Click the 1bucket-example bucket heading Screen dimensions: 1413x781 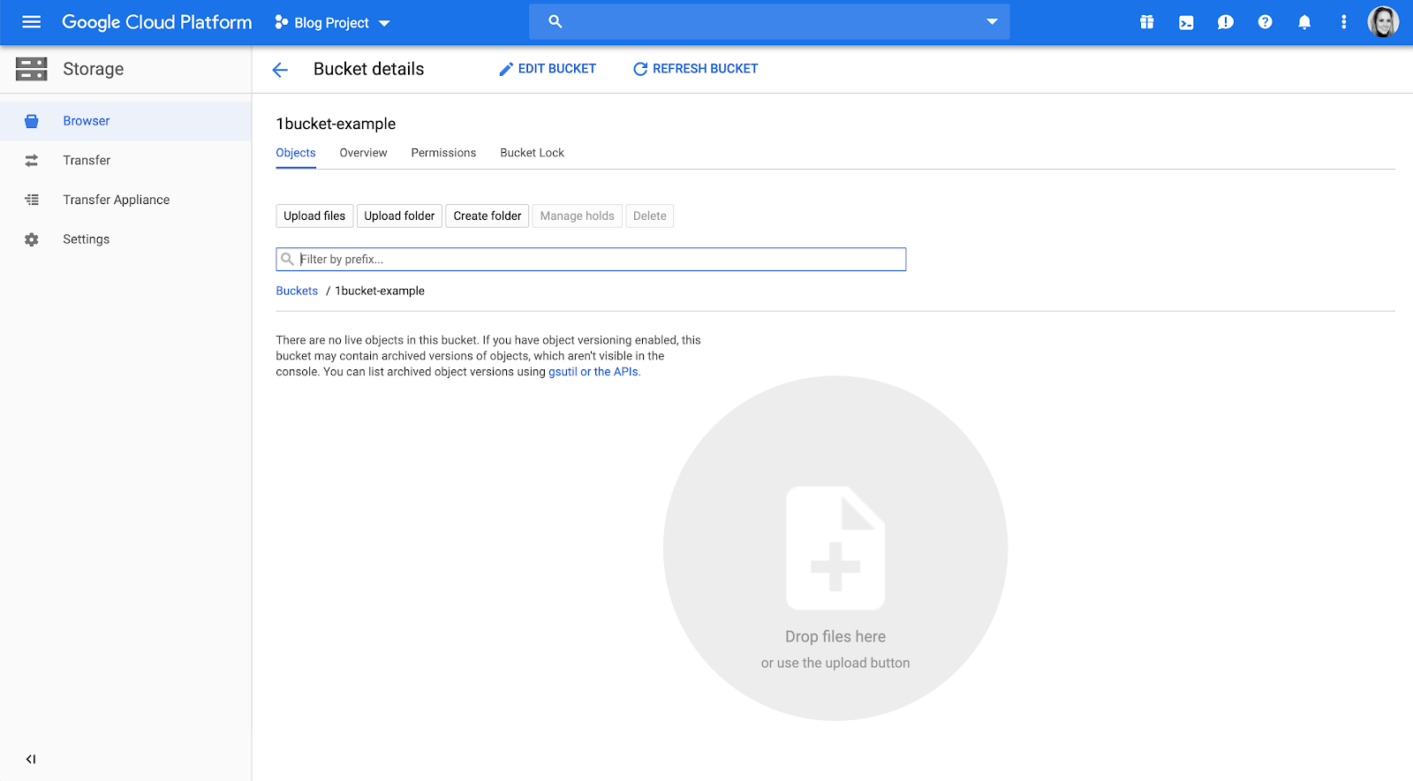tap(336, 124)
